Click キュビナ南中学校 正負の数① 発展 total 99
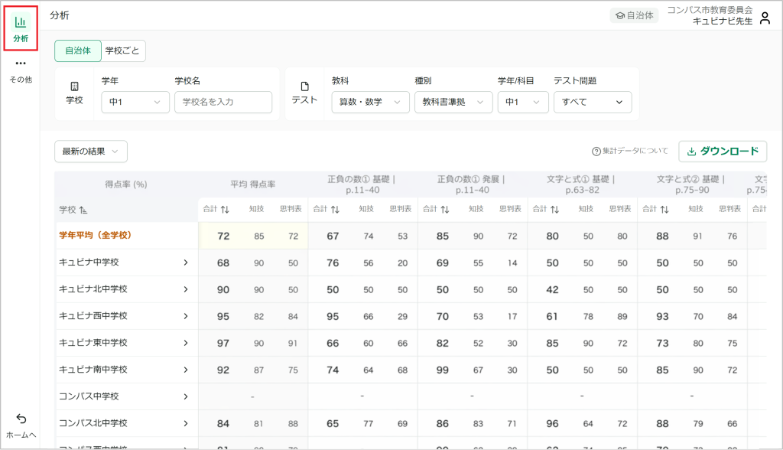Viewport: 783px width, 450px height. [443, 370]
